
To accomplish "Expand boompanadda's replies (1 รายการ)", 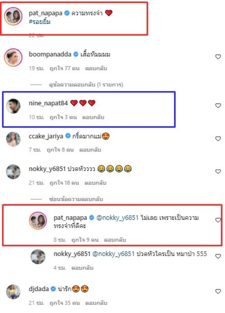I will (86, 85).
